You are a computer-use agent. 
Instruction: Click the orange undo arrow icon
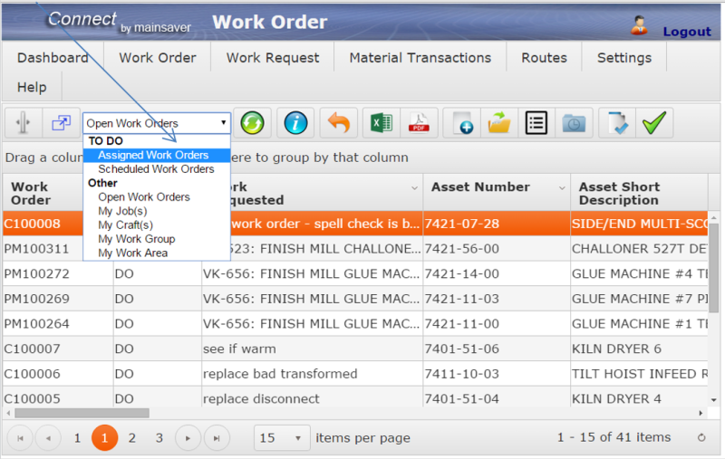point(338,123)
